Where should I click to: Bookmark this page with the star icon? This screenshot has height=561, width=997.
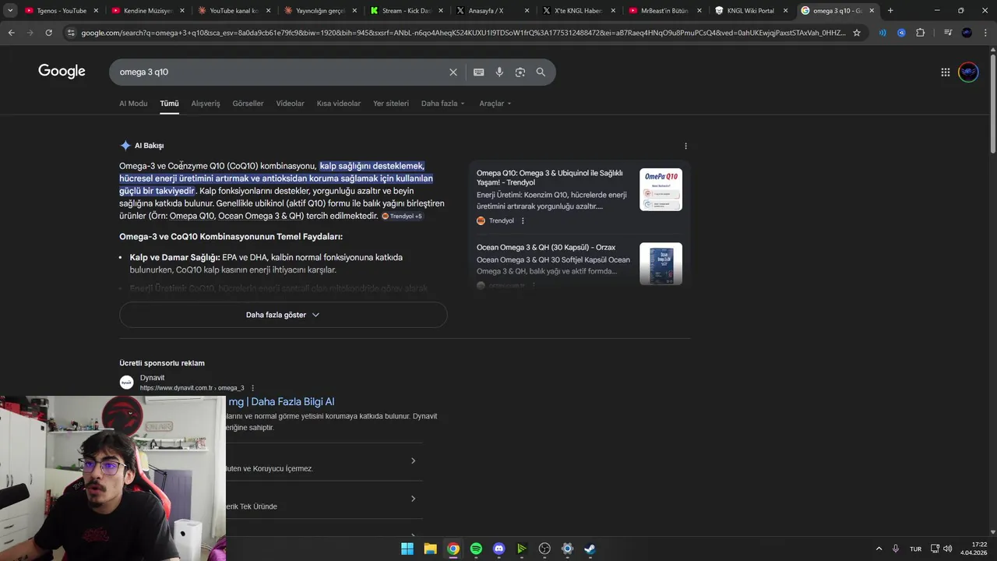(857, 33)
